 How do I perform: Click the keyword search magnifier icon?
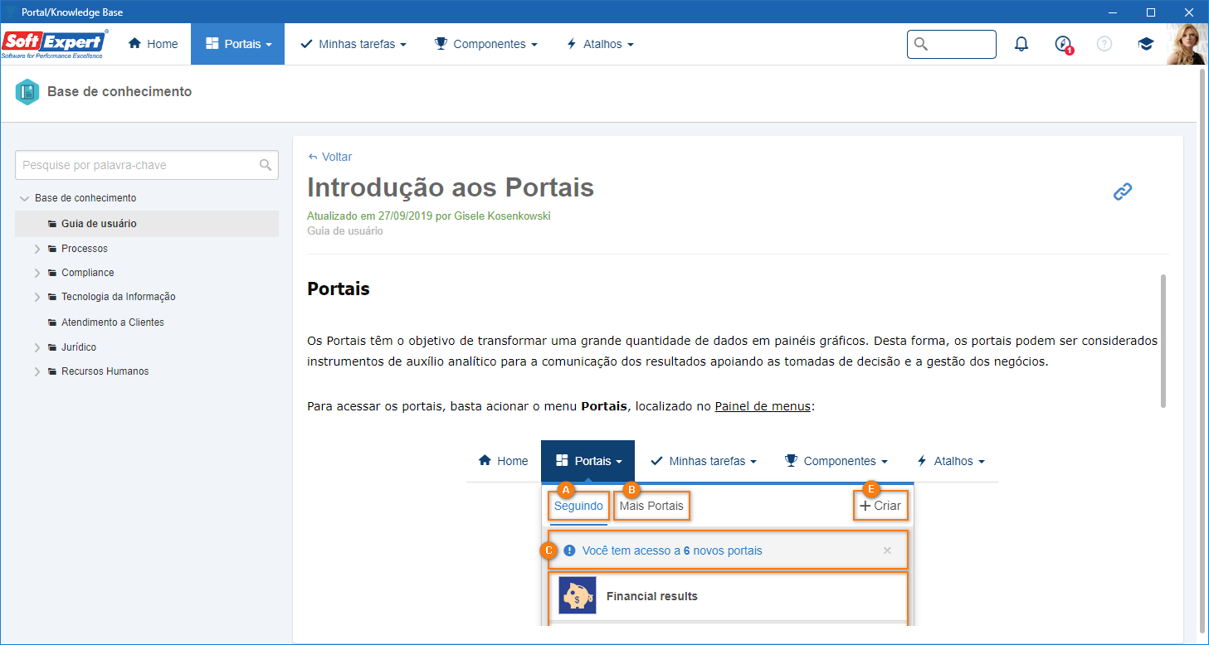(x=266, y=165)
